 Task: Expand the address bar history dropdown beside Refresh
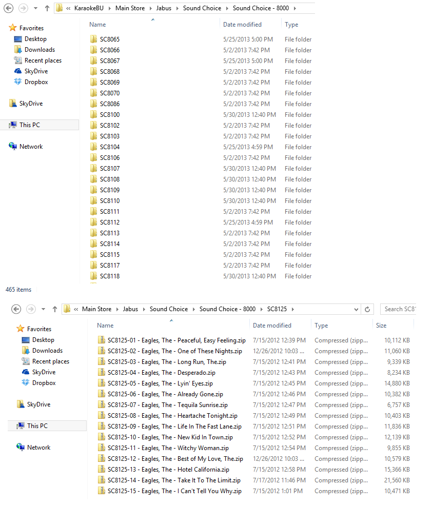click(357, 309)
